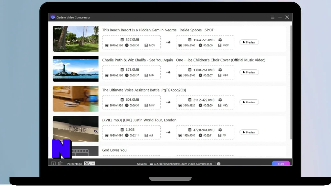Click output size '211.2-422.0MB'

point(204,100)
